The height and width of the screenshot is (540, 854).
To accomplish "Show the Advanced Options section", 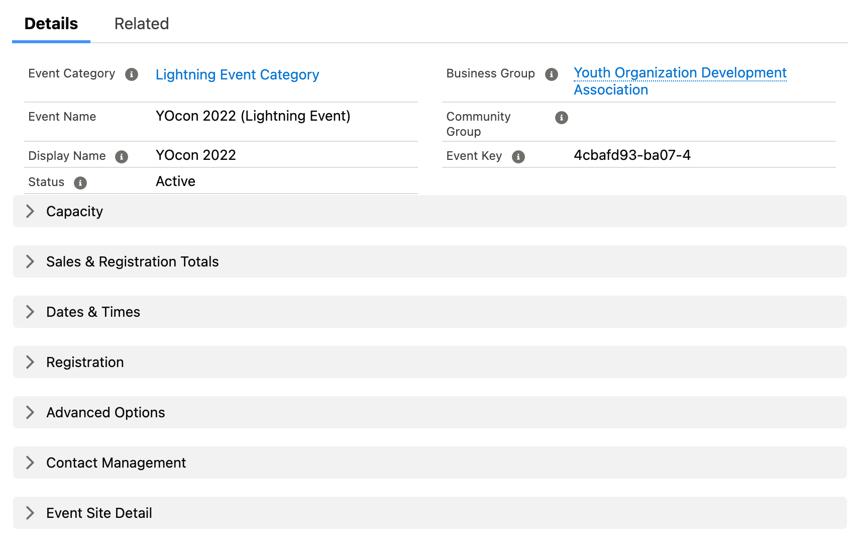I will 30,412.
